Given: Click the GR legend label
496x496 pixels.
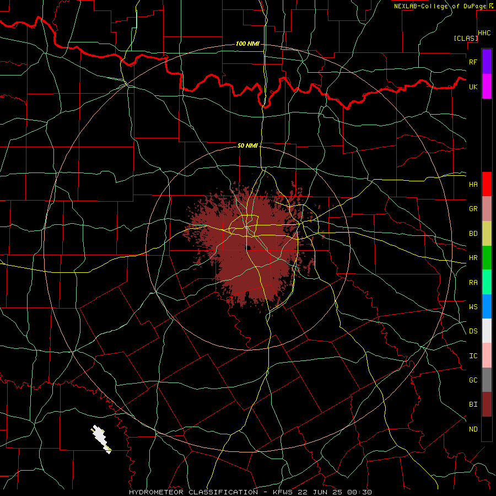Looking at the screenshot, I should coord(473,209).
